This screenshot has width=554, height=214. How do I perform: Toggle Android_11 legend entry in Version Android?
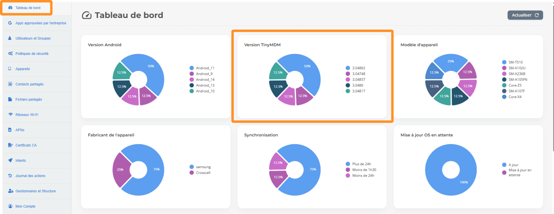(205, 68)
